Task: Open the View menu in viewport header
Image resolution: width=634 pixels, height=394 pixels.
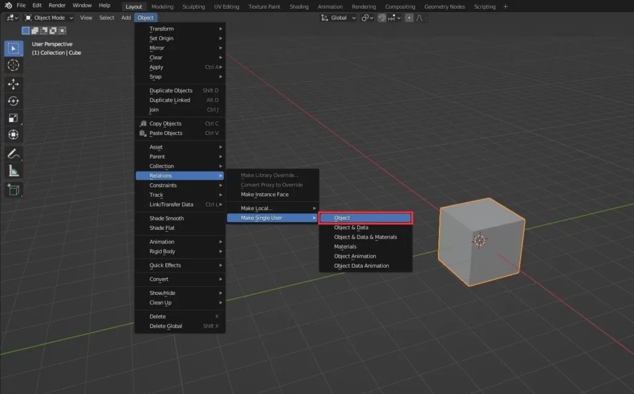Action: [86, 18]
